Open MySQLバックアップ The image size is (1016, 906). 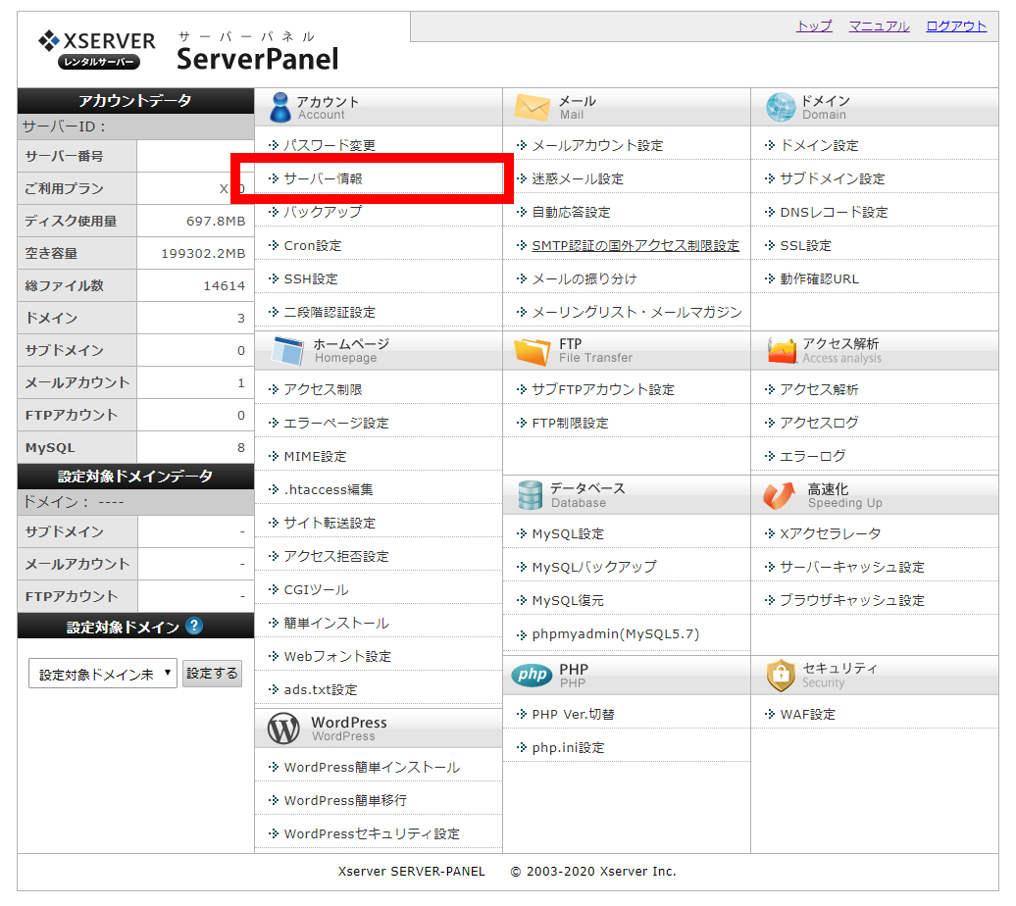594,567
